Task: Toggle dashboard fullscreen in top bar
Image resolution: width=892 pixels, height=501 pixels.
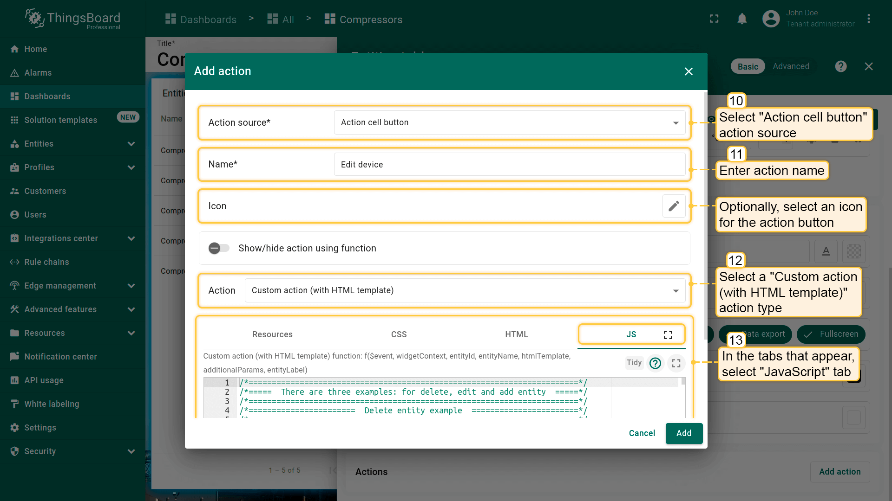Action: 714,19
